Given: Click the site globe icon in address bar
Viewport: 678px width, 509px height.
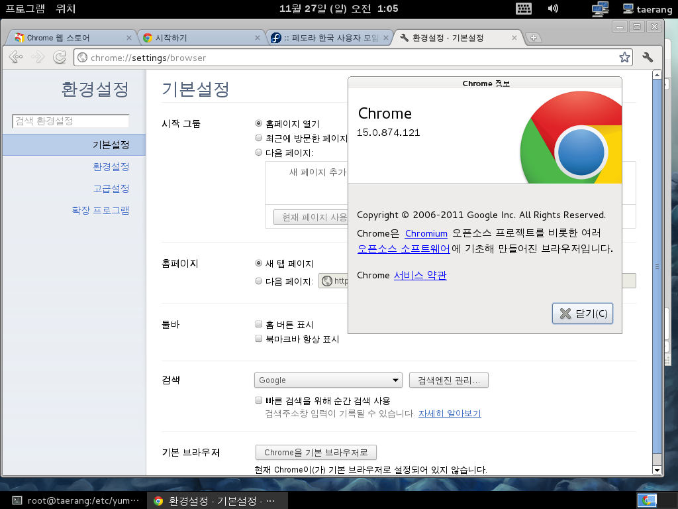Looking at the screenshot, I should click(x=83, y=58).
